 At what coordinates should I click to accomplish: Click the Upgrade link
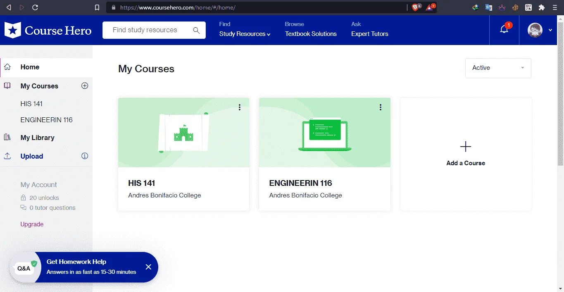32,224
